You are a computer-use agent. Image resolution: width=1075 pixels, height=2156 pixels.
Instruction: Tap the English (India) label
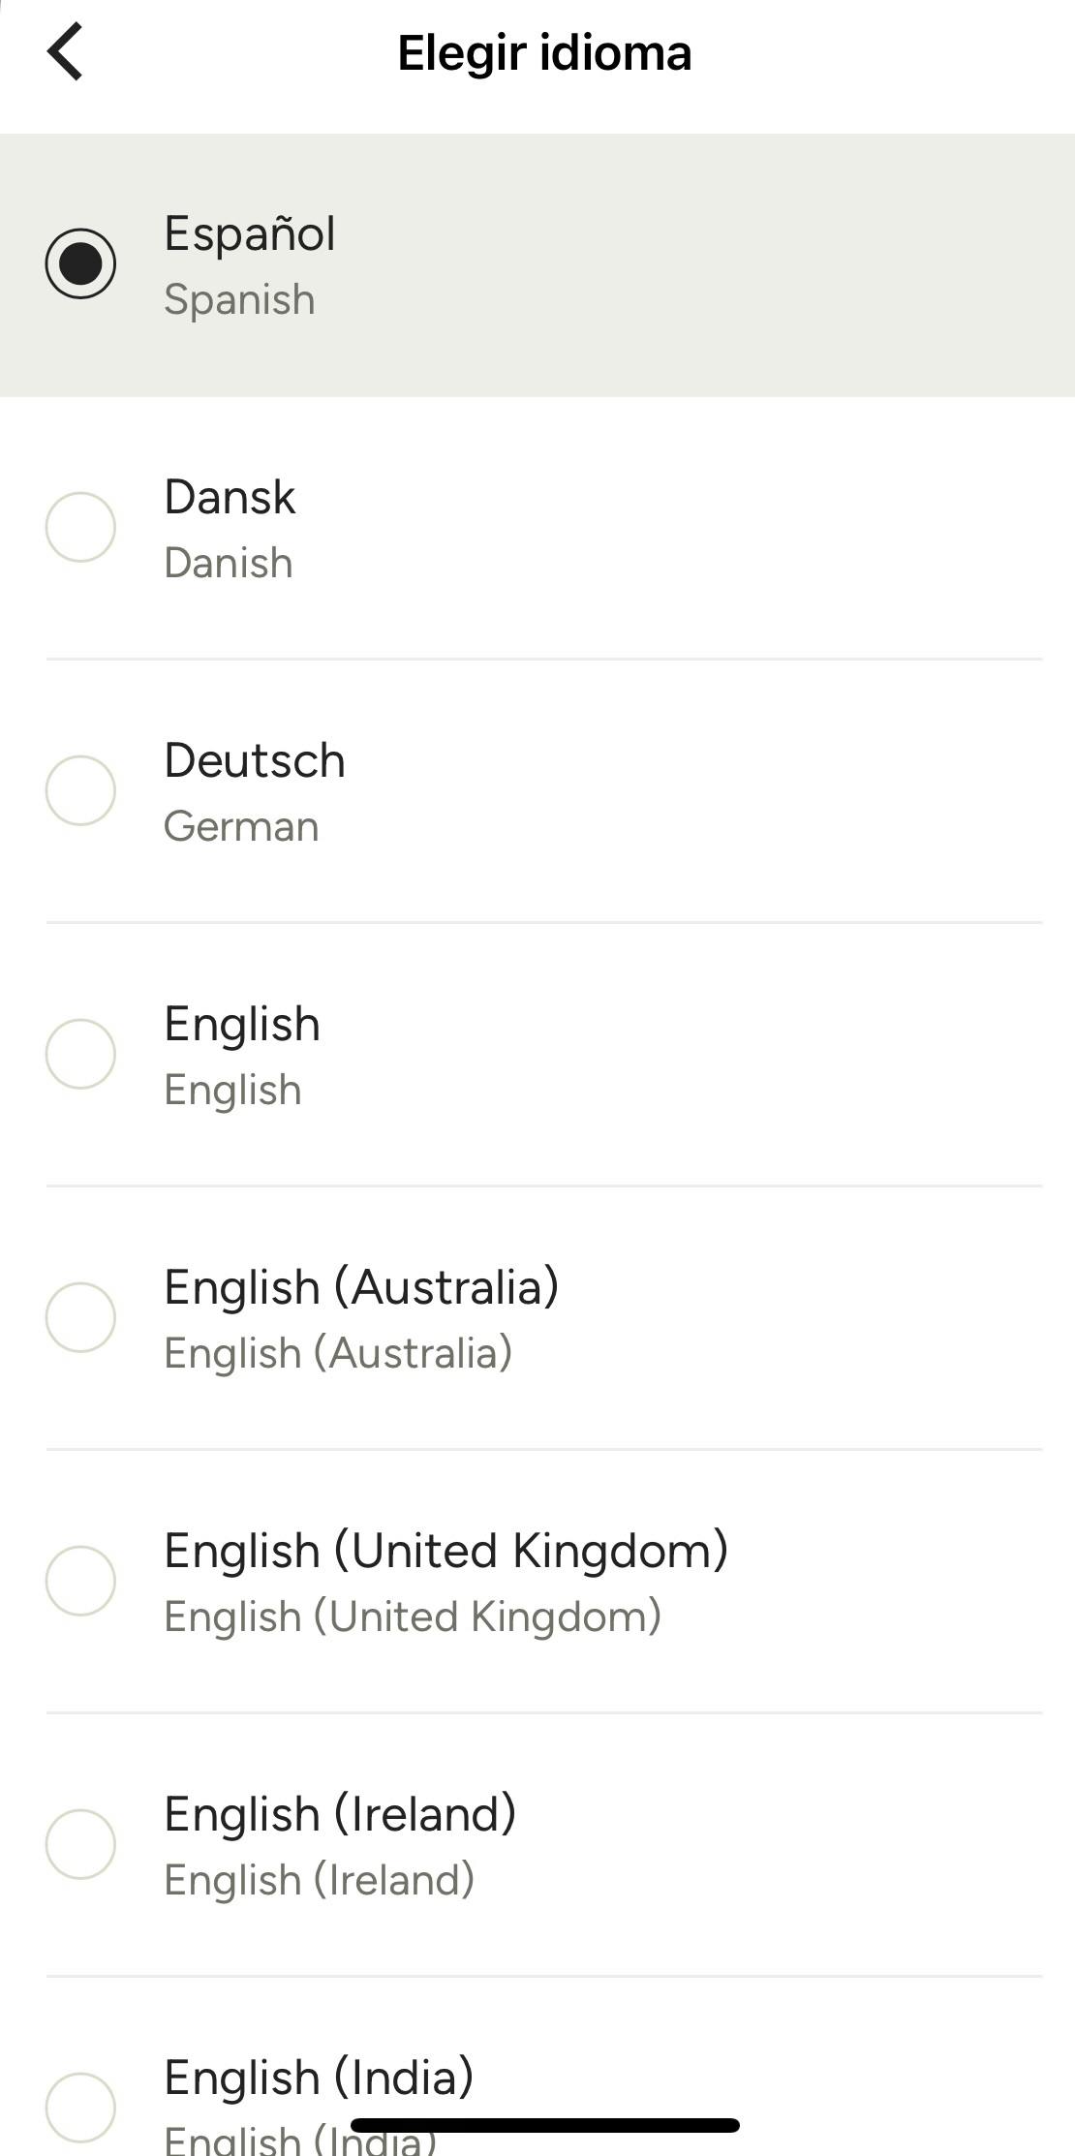click(319, 2078)
